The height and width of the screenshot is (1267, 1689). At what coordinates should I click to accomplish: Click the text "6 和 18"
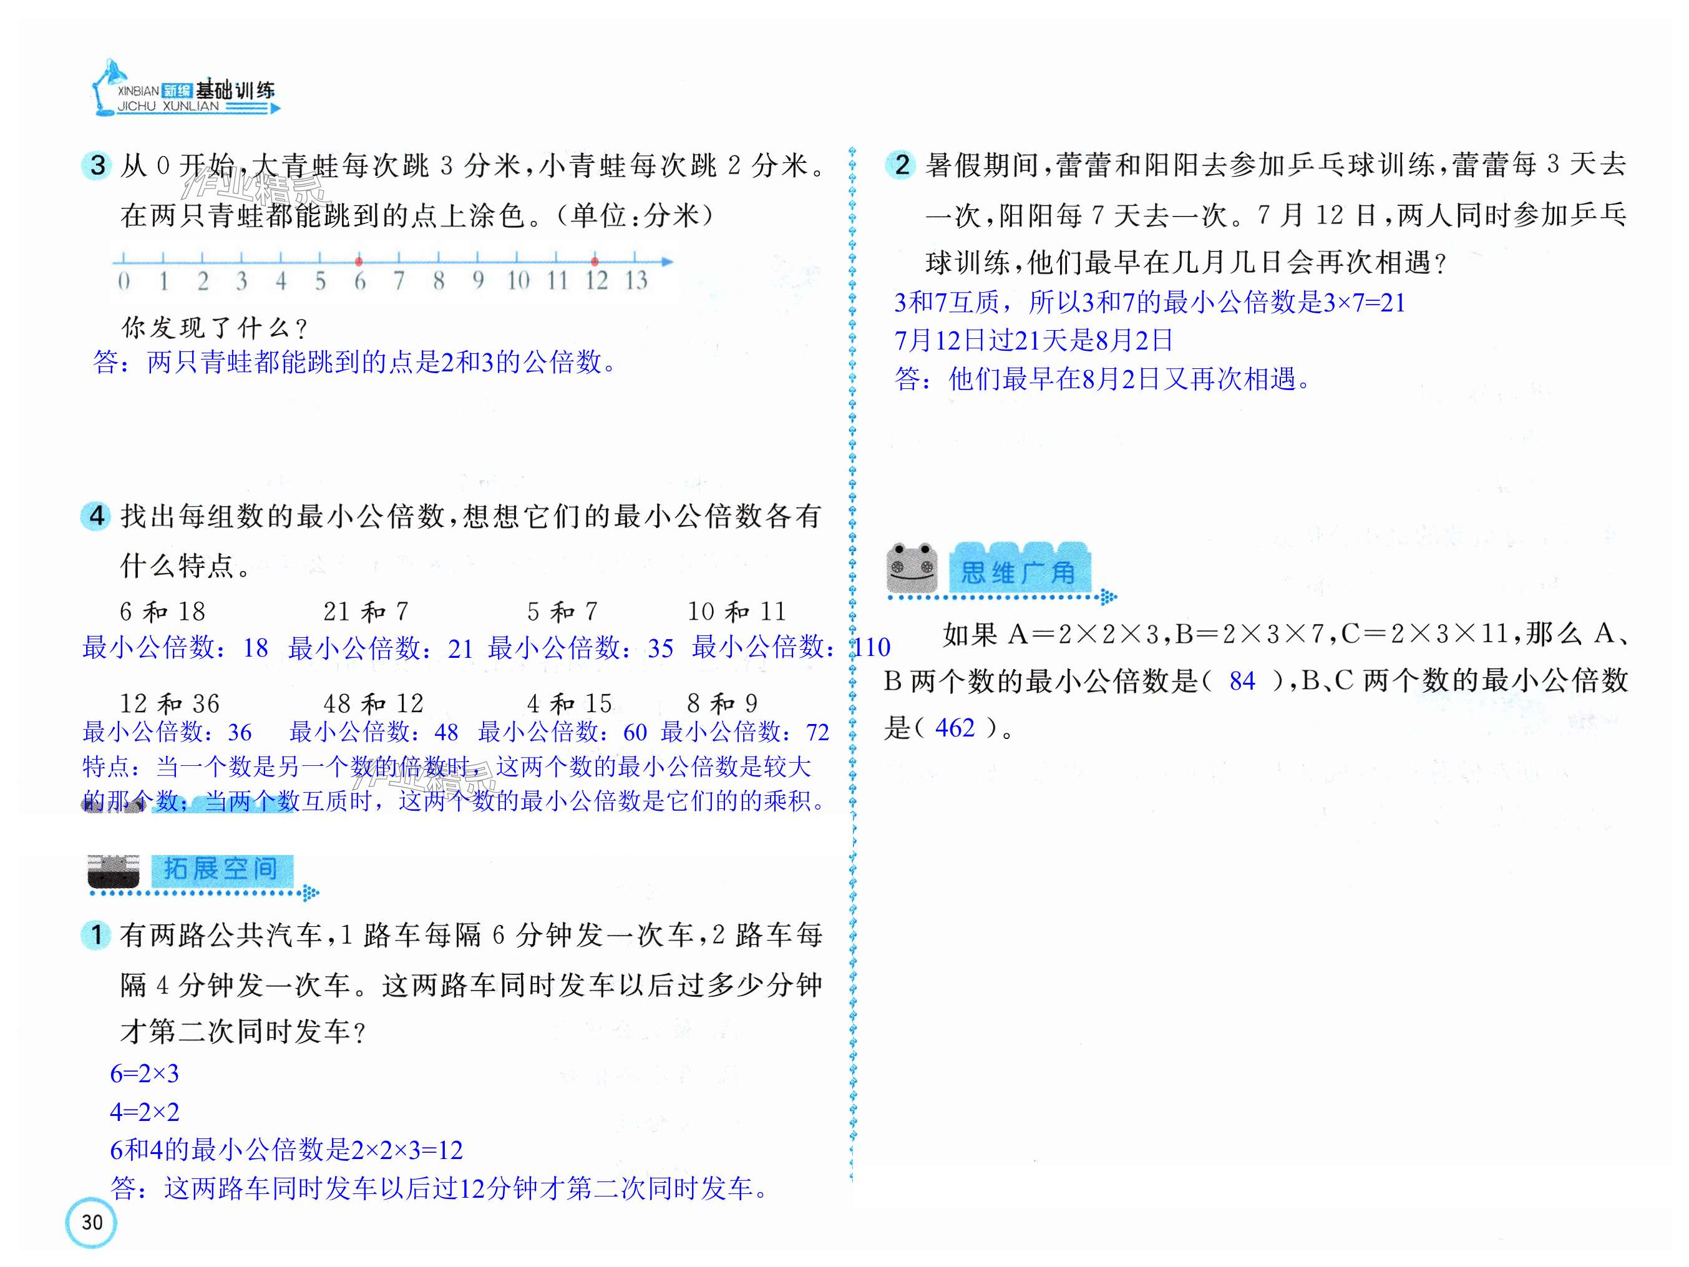coord(163,611)
